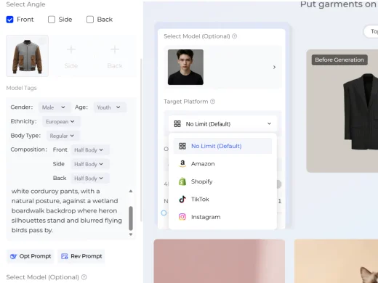Expand model selection with the right chevron
Viewport: 378px width, 283px height.
tap(274, 67)
